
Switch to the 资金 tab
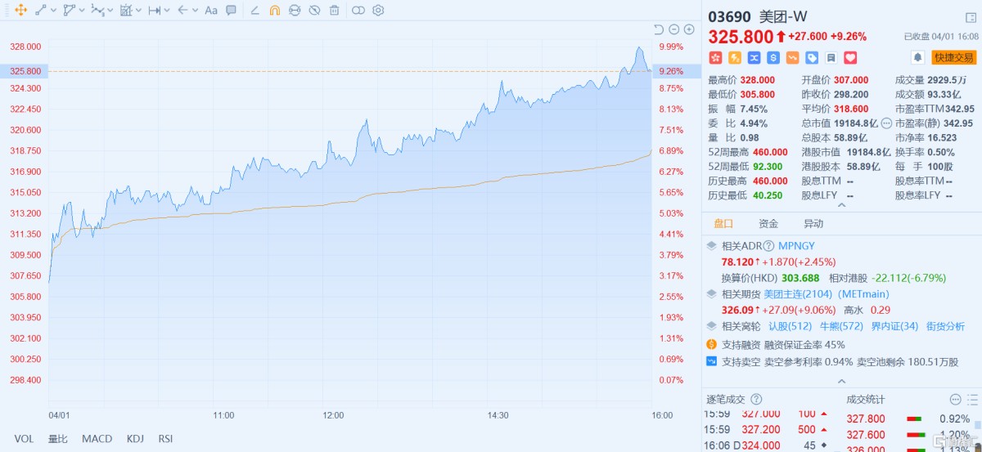768,223
